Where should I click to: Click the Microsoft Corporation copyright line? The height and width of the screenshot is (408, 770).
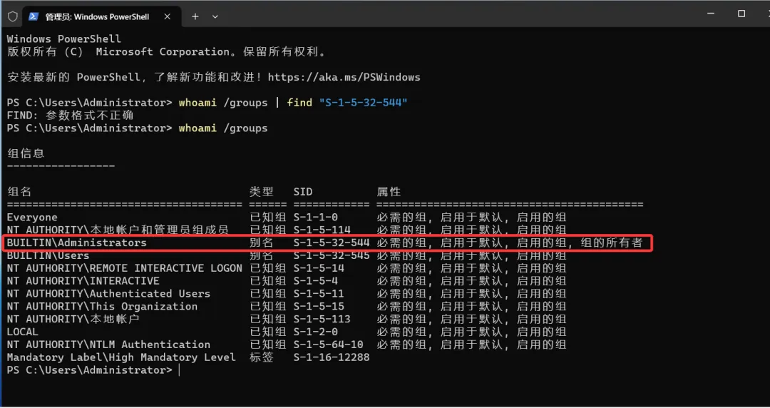166,51
